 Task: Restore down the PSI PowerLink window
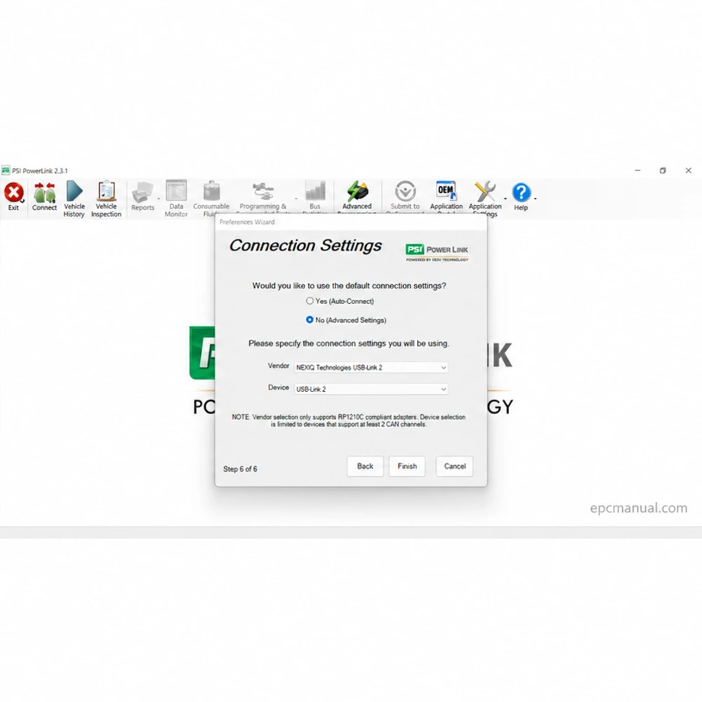663,171
